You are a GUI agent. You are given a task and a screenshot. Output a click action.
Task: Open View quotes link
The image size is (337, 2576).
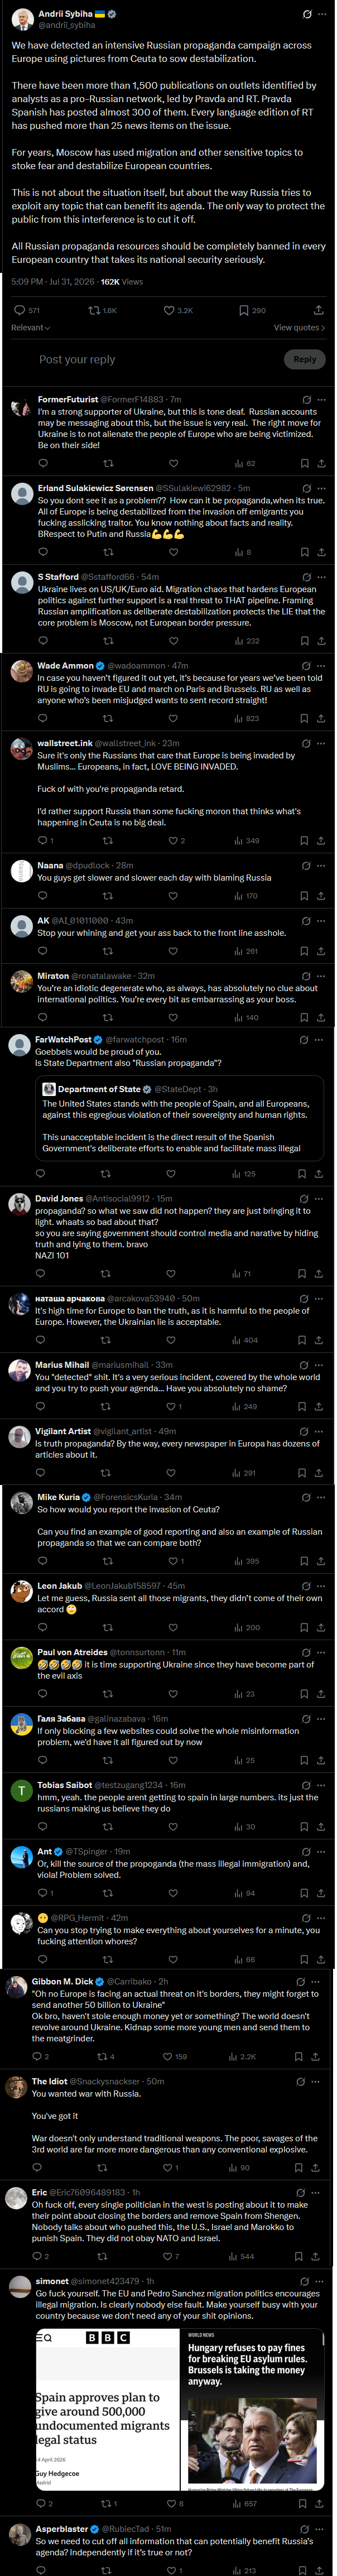coord(299,327)
